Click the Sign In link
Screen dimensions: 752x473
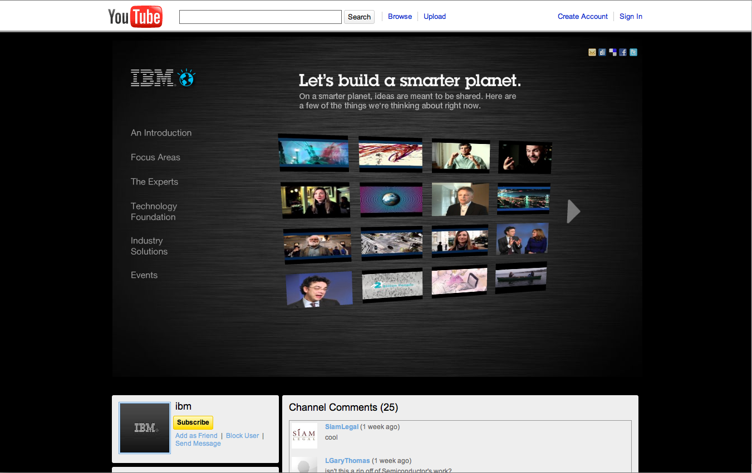click(631, 16)
